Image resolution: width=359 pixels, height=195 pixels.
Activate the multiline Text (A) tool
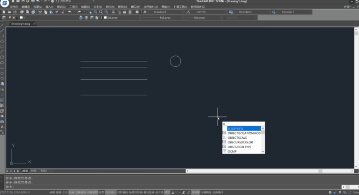(x=2, y=127)
